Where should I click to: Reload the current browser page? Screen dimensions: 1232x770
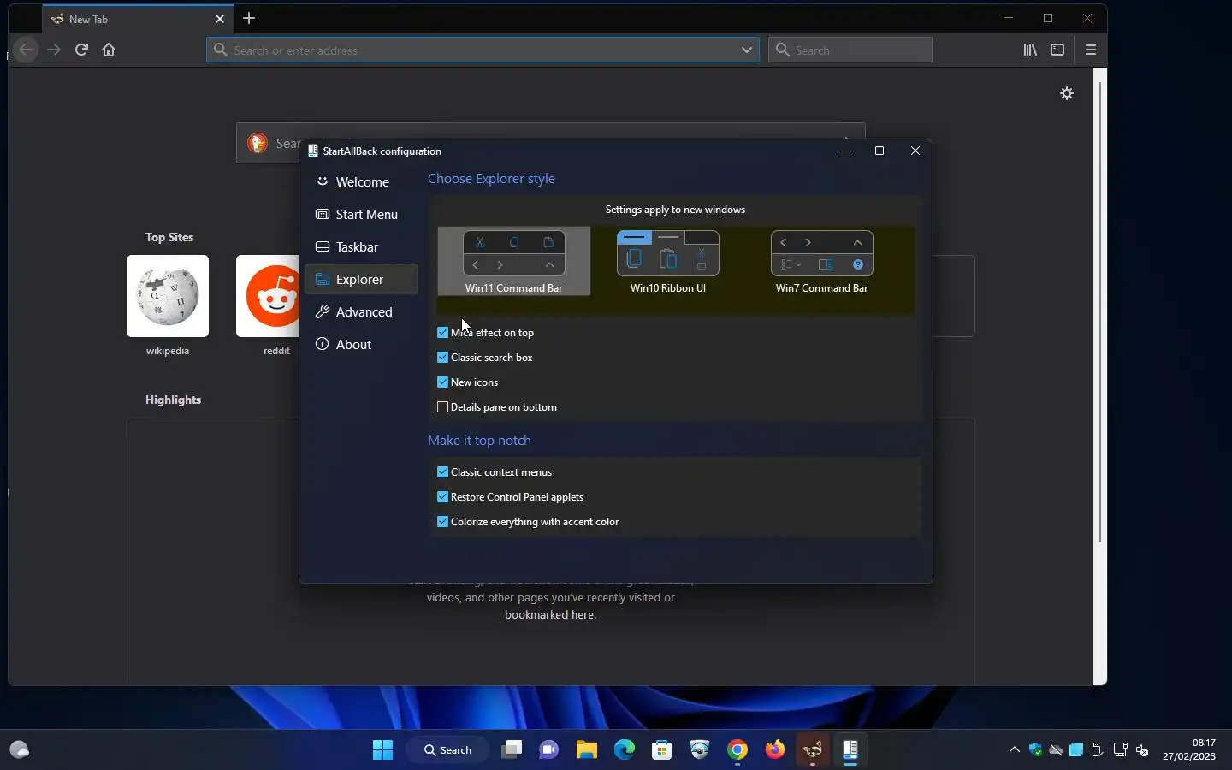(x=81, y=50)
